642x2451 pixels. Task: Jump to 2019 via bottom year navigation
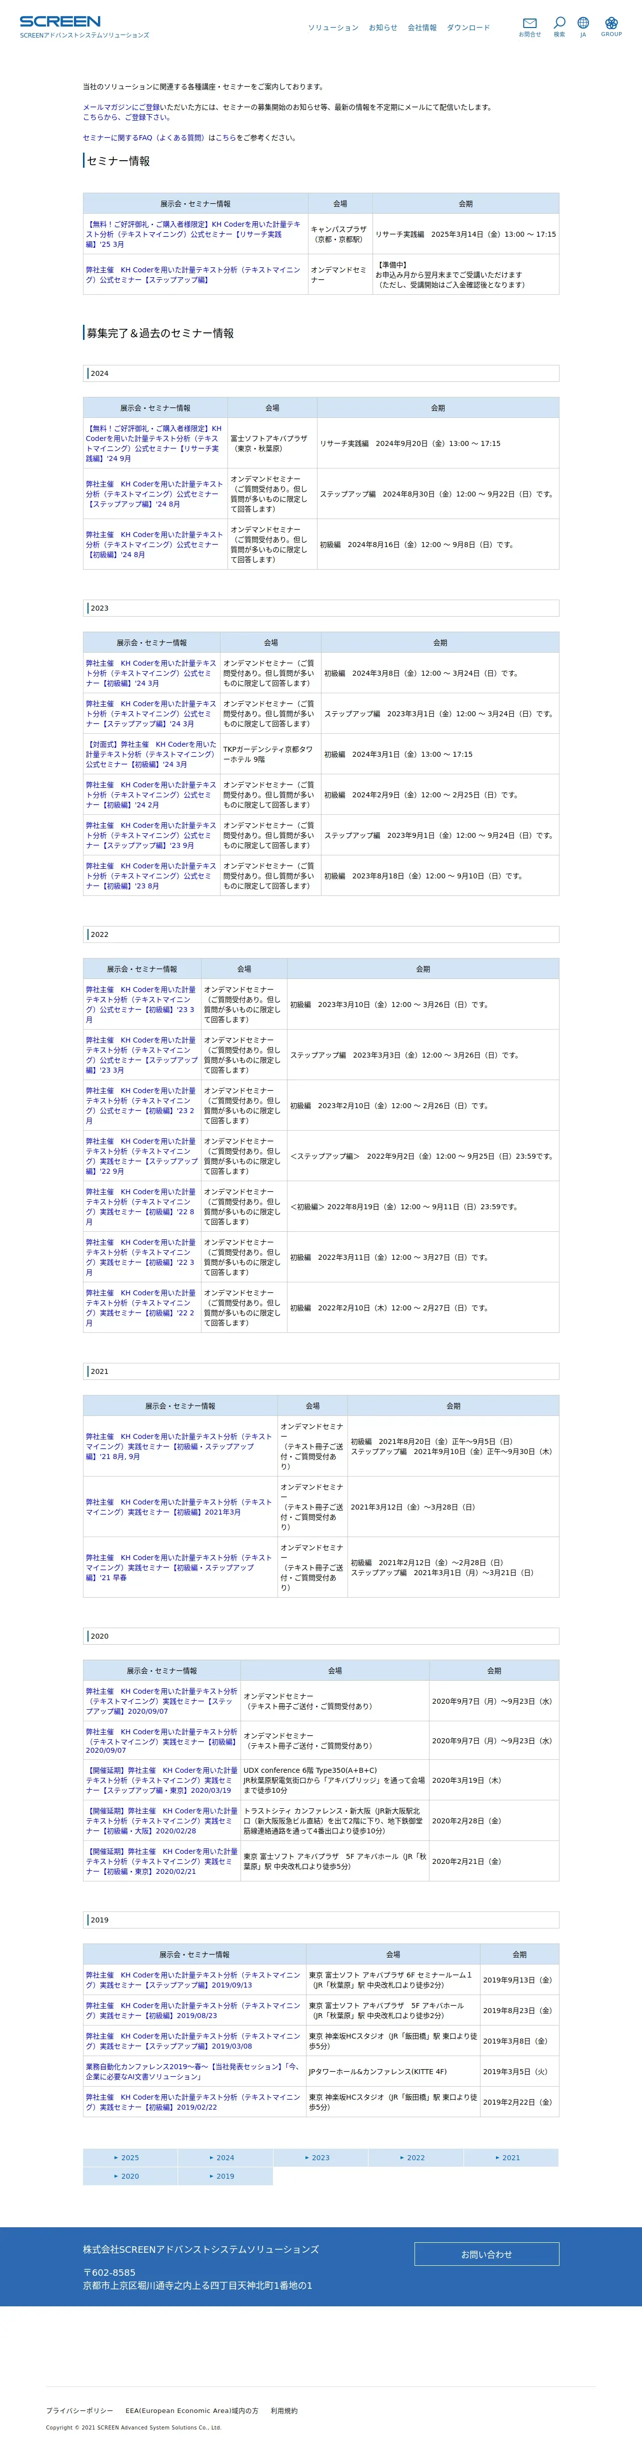[225, 2176]
